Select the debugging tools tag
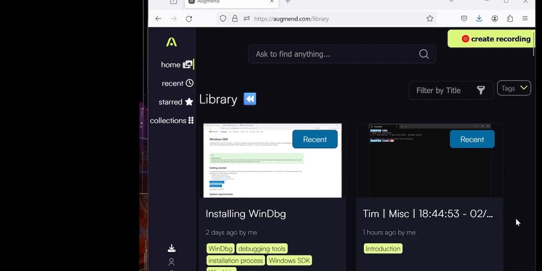Screen dimensions: 542x271 pos(262,249)
